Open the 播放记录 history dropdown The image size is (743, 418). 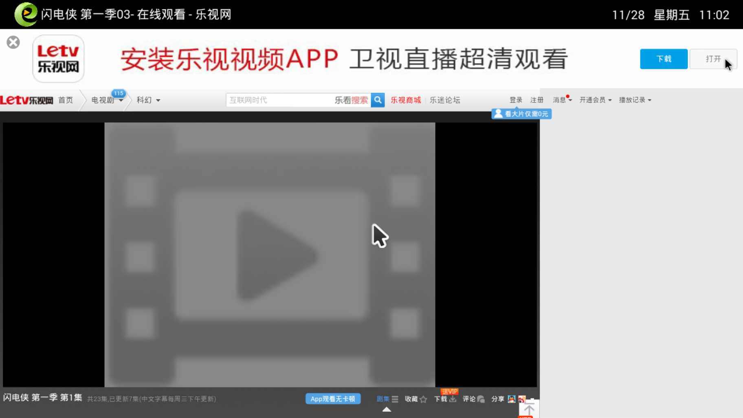(635, 100)
